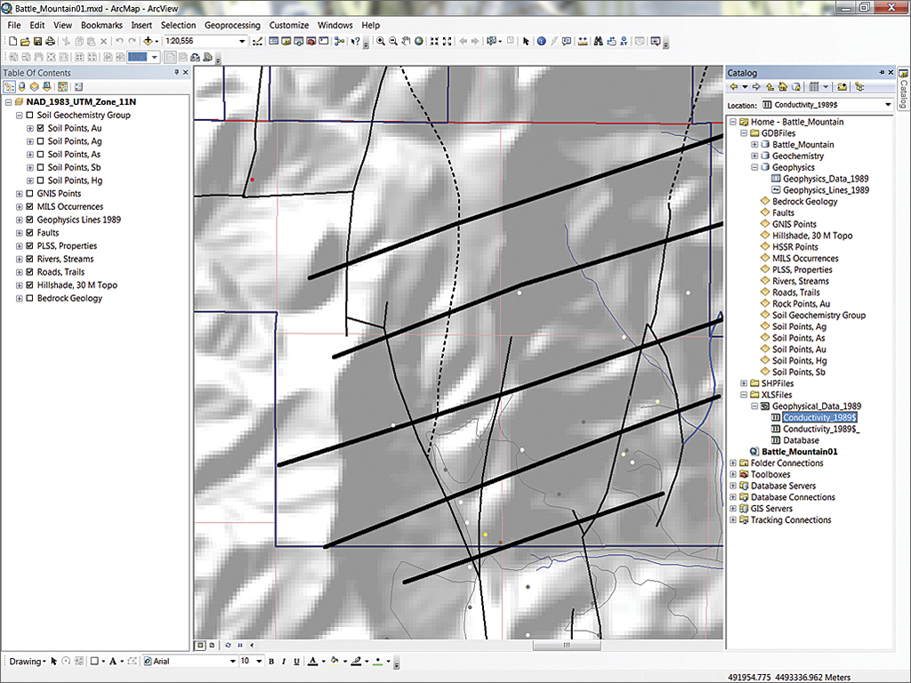
Task: Open the Drawing menu button
Action: click(x=28, y=661)
